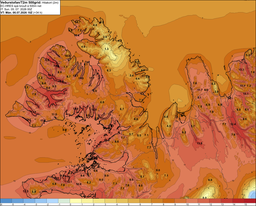Click the orange 8 degree legend swatch
The width and height of the screenshot is (256, 206).
[169, 201]
